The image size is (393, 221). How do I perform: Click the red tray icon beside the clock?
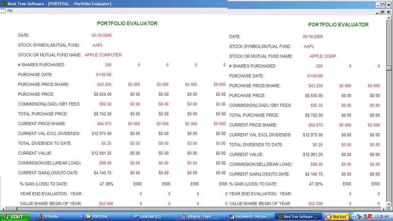coord(370,216)
